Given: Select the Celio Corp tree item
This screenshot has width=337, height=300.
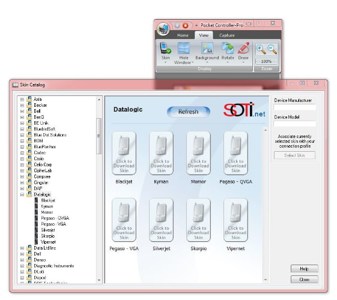Looking at the screenshot, I should pyautogui.click(x=43, y=164).
